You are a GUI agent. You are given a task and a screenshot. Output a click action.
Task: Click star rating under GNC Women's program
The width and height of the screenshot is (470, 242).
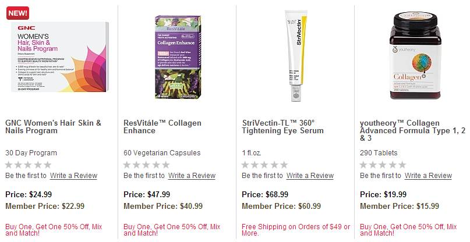[x=29, y=165]
